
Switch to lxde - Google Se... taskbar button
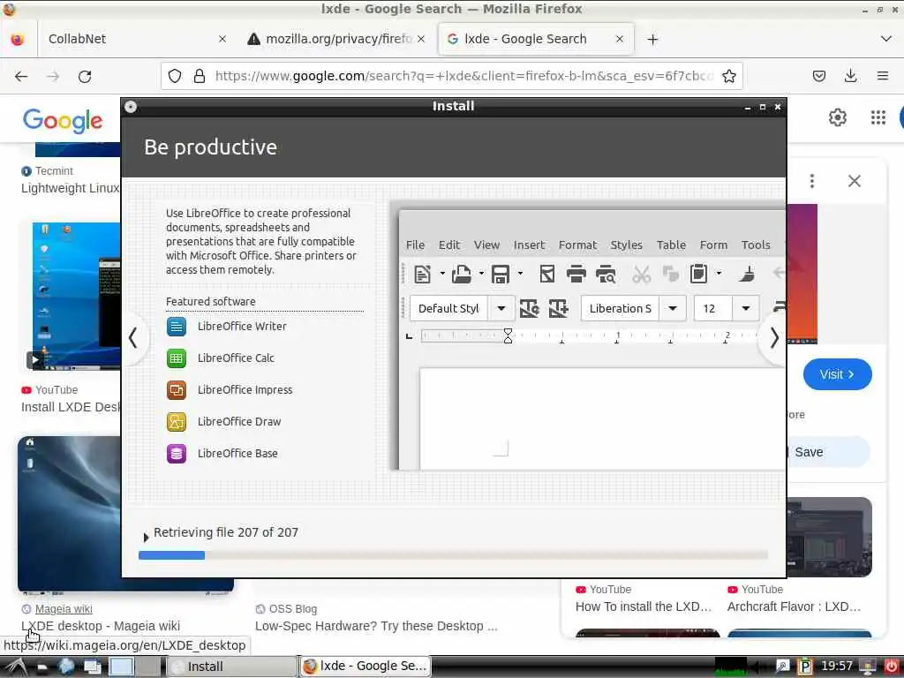365,667
